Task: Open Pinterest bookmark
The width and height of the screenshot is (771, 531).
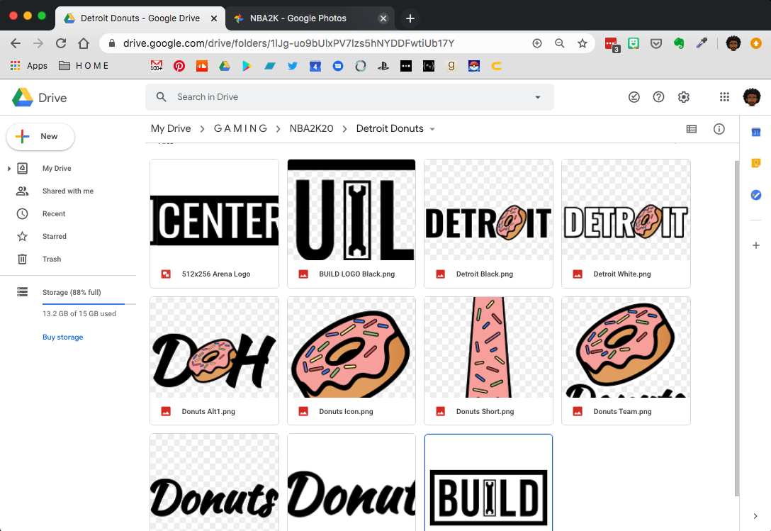Action: point(179,65)
